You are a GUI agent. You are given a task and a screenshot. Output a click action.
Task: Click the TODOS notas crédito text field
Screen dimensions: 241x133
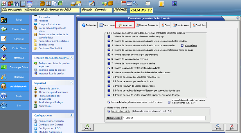coord(163,118)
